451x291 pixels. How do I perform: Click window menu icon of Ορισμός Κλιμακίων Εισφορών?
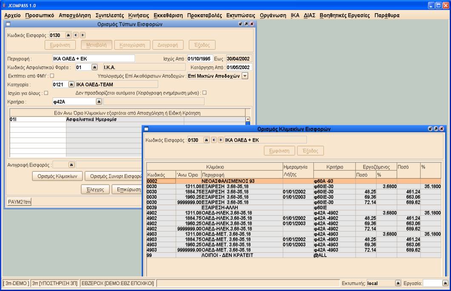(x=146, y=129)
